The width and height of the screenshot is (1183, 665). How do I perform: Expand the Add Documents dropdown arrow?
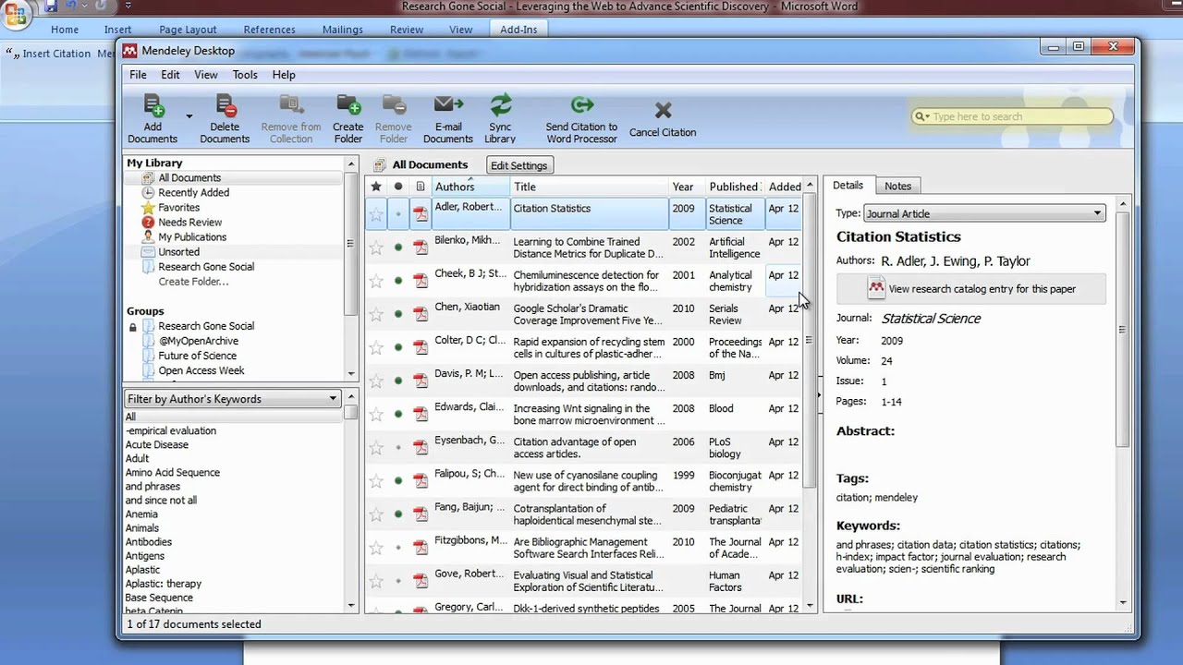pyautogui.click(x=189, y=117)
